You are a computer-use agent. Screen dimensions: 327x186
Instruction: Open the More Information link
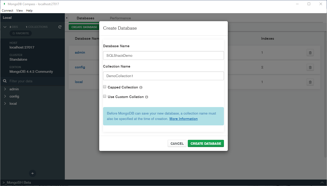click(x=183, y=119)
